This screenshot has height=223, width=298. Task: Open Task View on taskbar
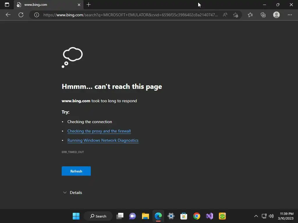tap(120, 216)
